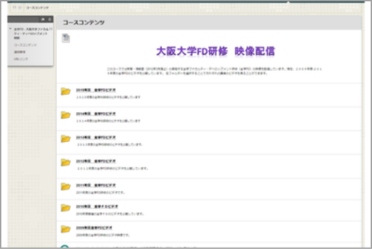Click the first icon in the breadcrumb bar
This screenshot has height=249, width=372.
click(15, 7)
